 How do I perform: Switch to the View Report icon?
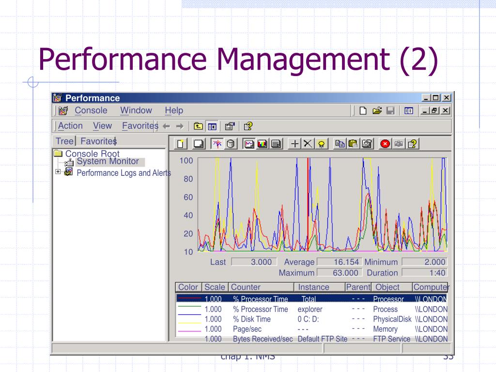tap(276, 144)
